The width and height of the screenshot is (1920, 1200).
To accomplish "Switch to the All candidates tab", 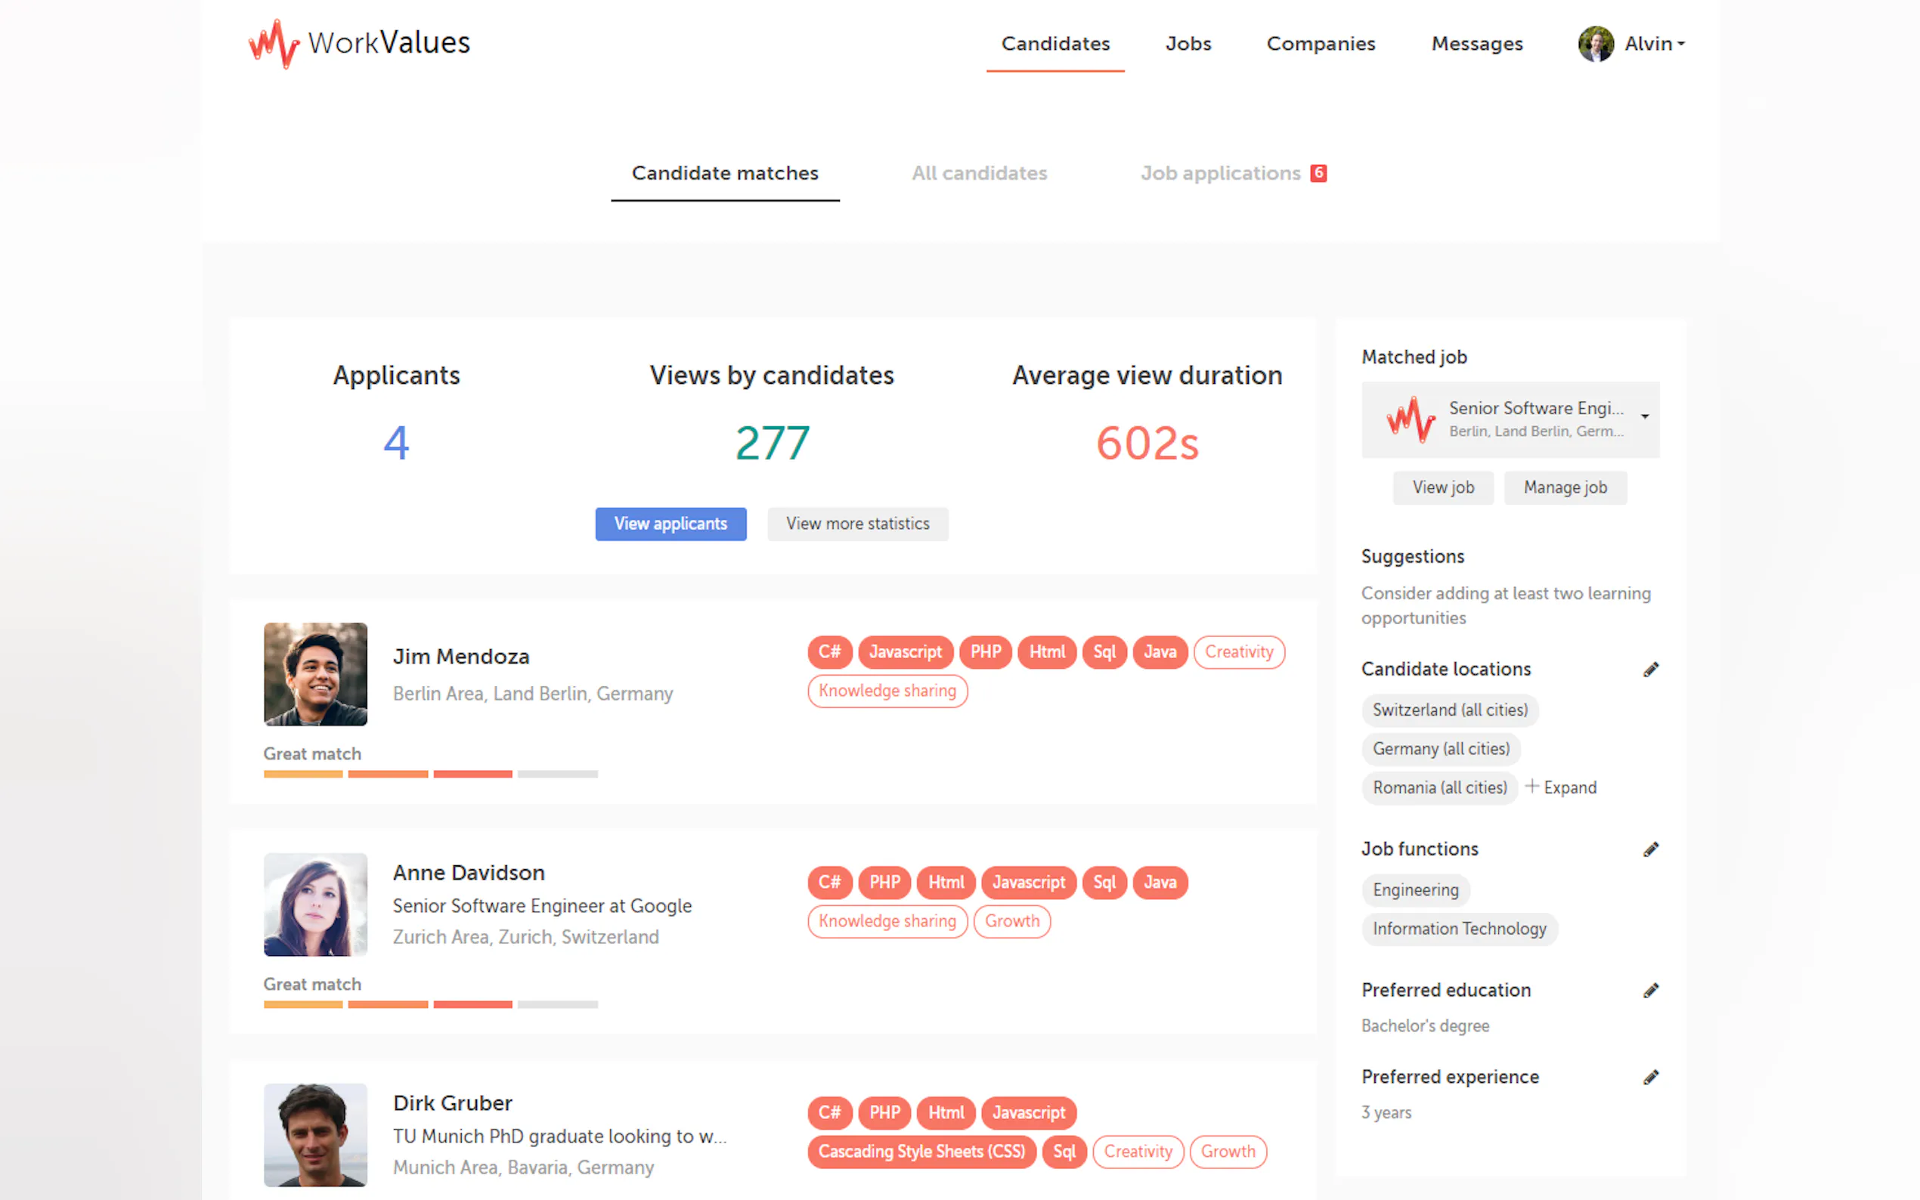I will 979,173.
